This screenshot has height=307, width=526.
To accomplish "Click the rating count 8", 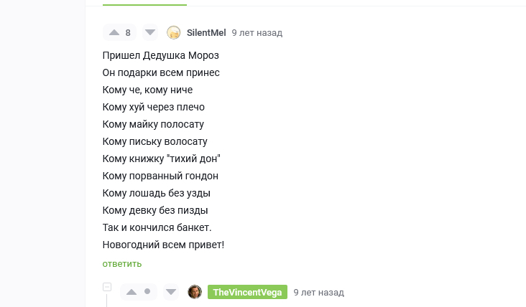I will coord(128,32).
